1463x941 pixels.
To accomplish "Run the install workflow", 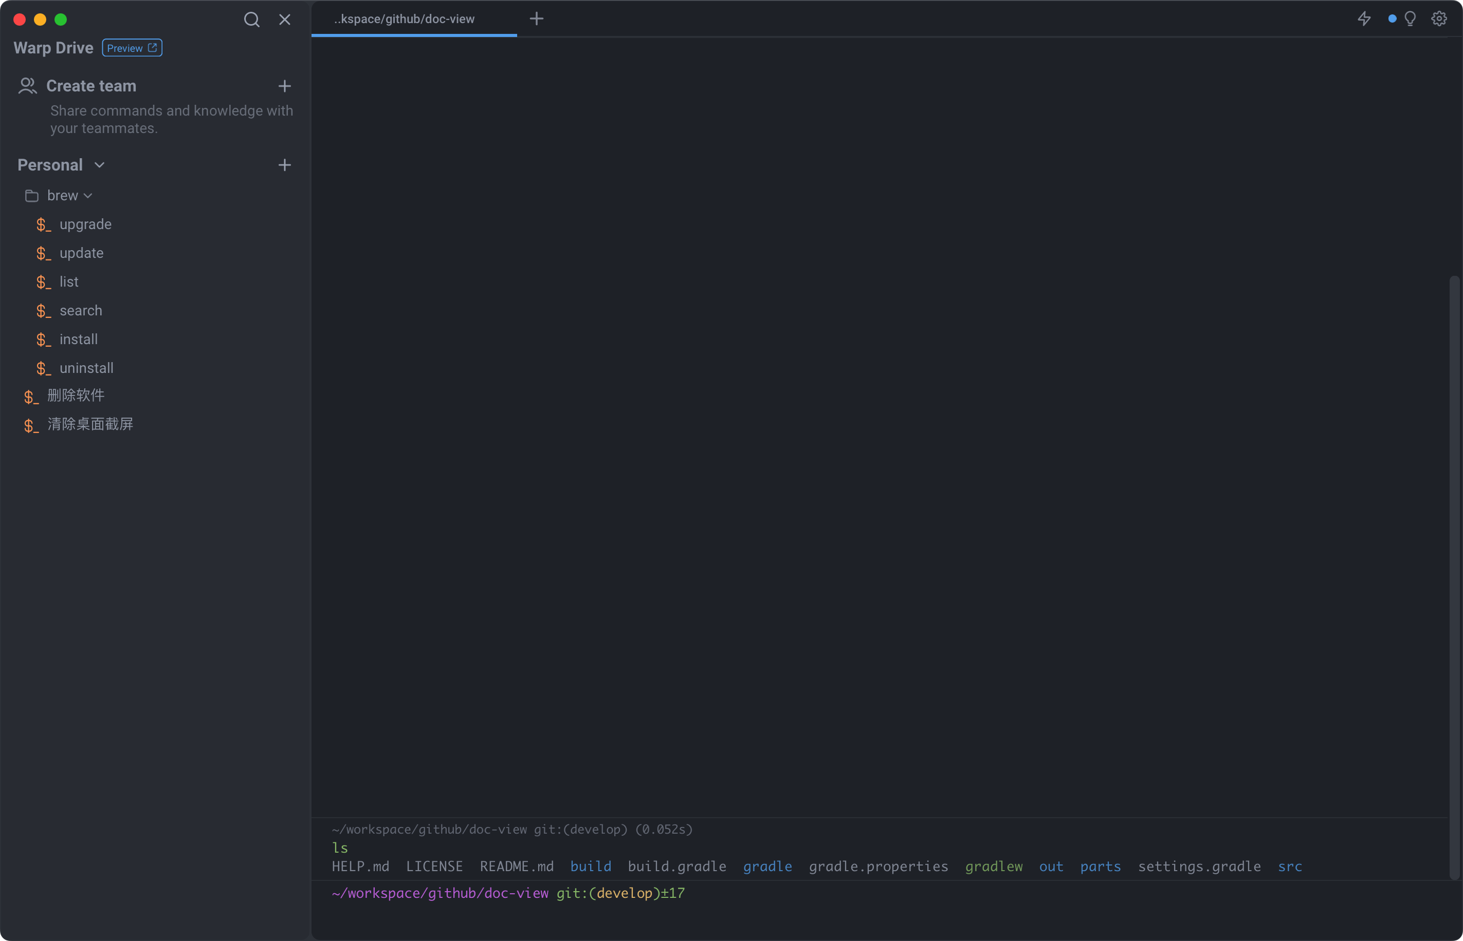I will point(78,339).
